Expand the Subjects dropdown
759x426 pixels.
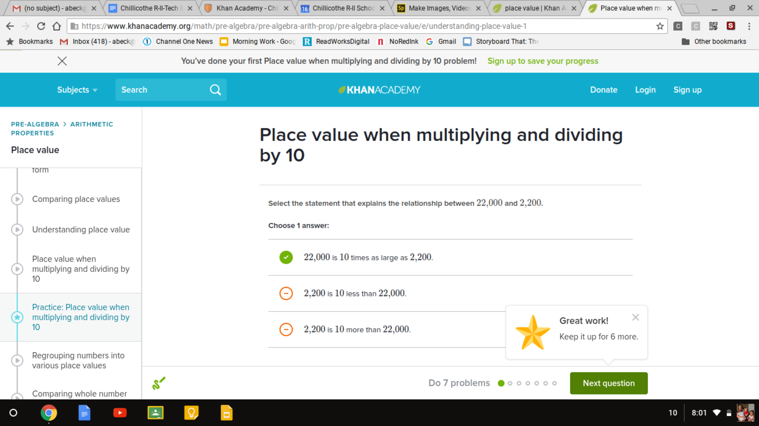pyautogui.click(x=77, y=90)
